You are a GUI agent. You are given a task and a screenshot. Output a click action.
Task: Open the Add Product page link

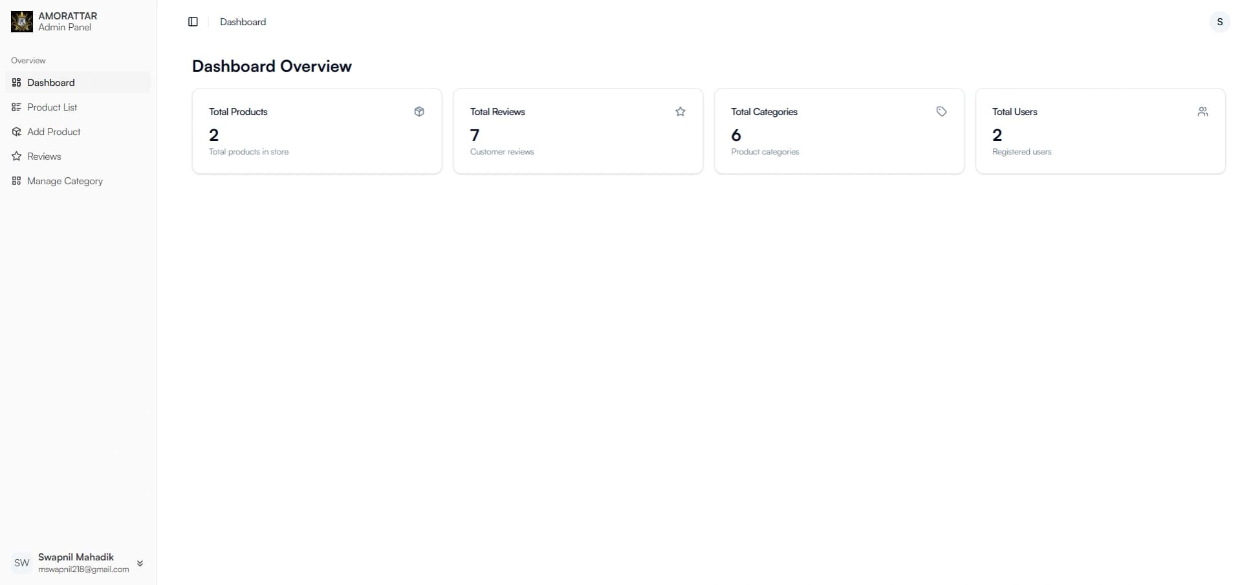point(78,132)
